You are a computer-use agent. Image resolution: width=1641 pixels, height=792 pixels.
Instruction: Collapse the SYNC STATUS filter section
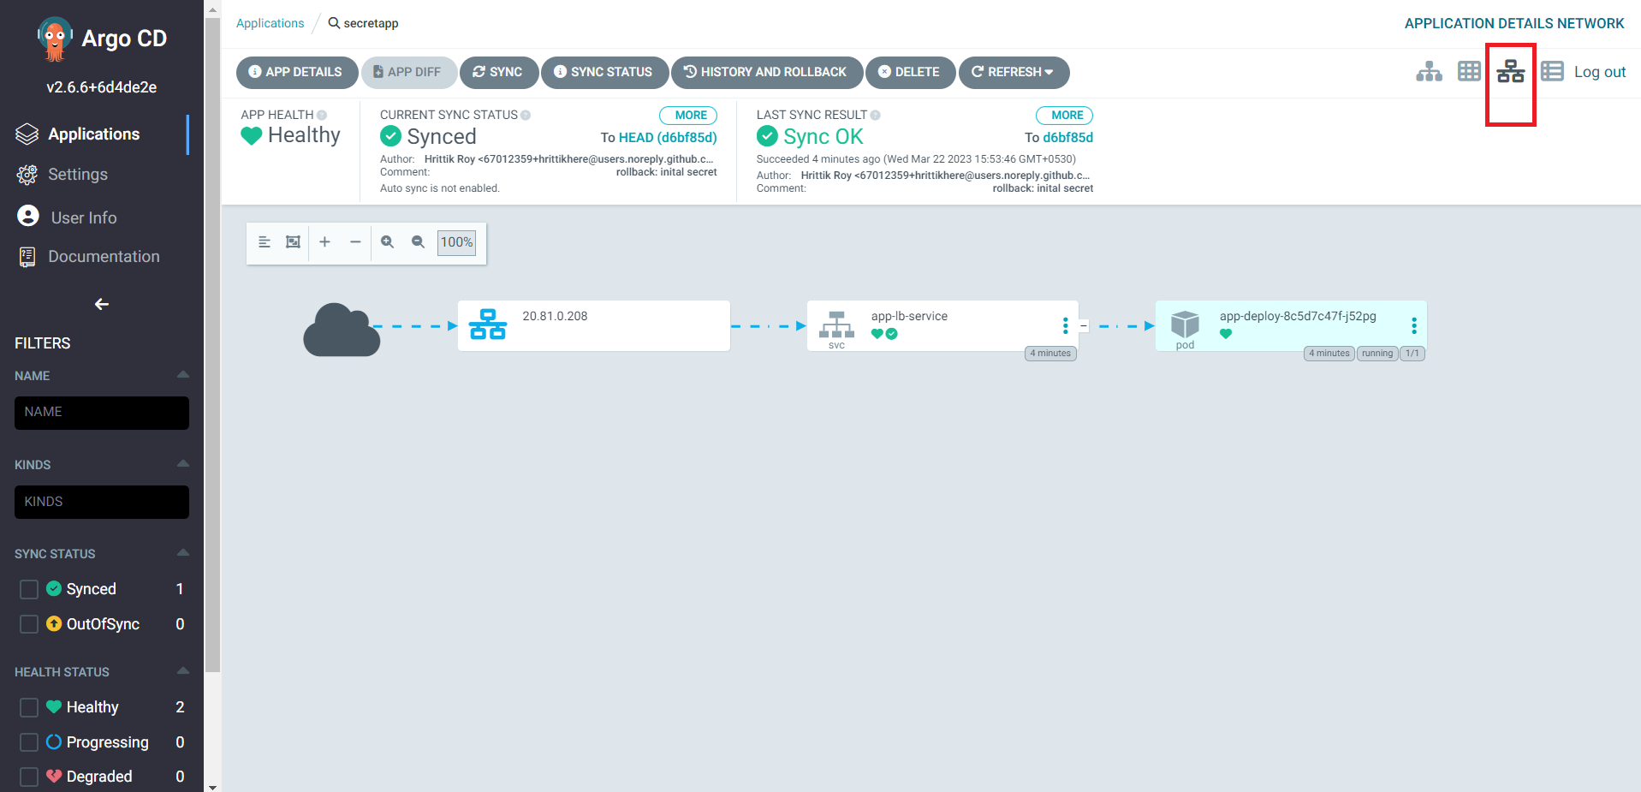tap(182, 552)
